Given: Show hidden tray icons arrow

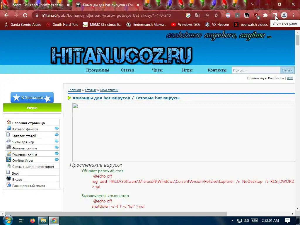Looking at the screenshot, I should (x=232, y=221).
